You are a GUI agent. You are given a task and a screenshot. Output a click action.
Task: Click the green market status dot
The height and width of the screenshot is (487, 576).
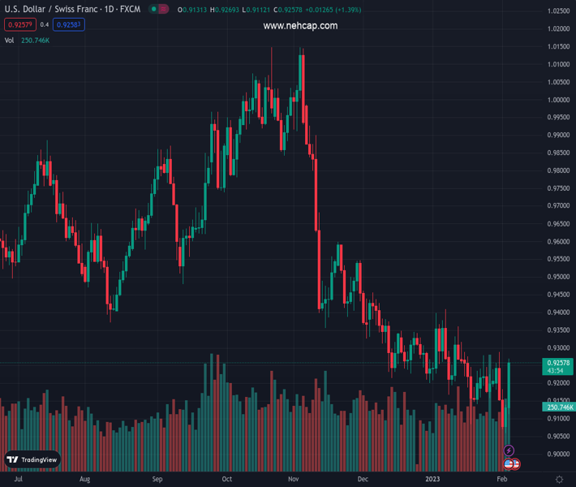coord(154,11)
